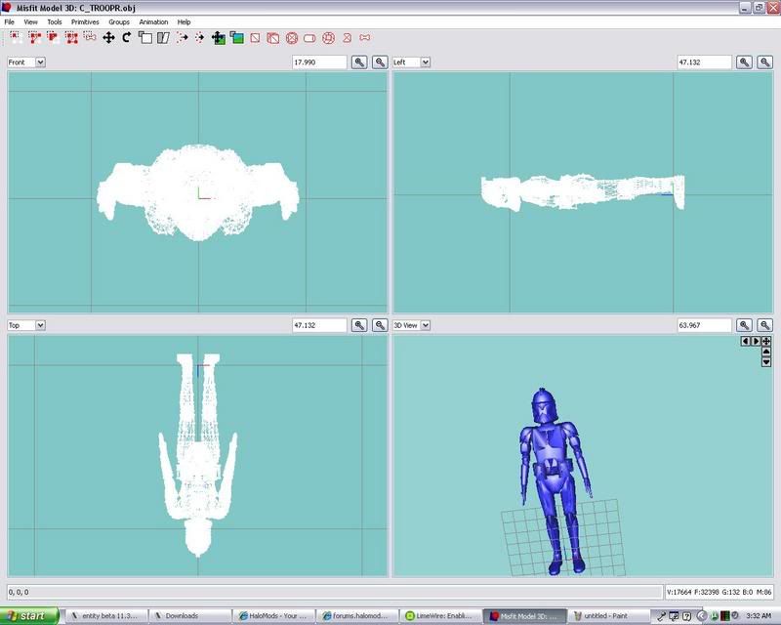Screen dimensions: 781x625
Task: Select the Select Connected Mesh tool
Action: [x=53, y=37]
